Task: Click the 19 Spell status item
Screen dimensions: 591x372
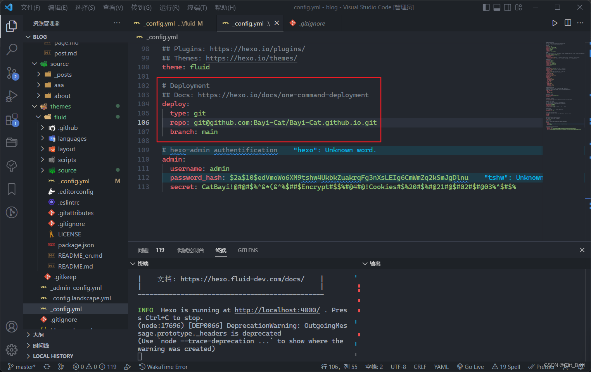Action: tap(506, 367)
